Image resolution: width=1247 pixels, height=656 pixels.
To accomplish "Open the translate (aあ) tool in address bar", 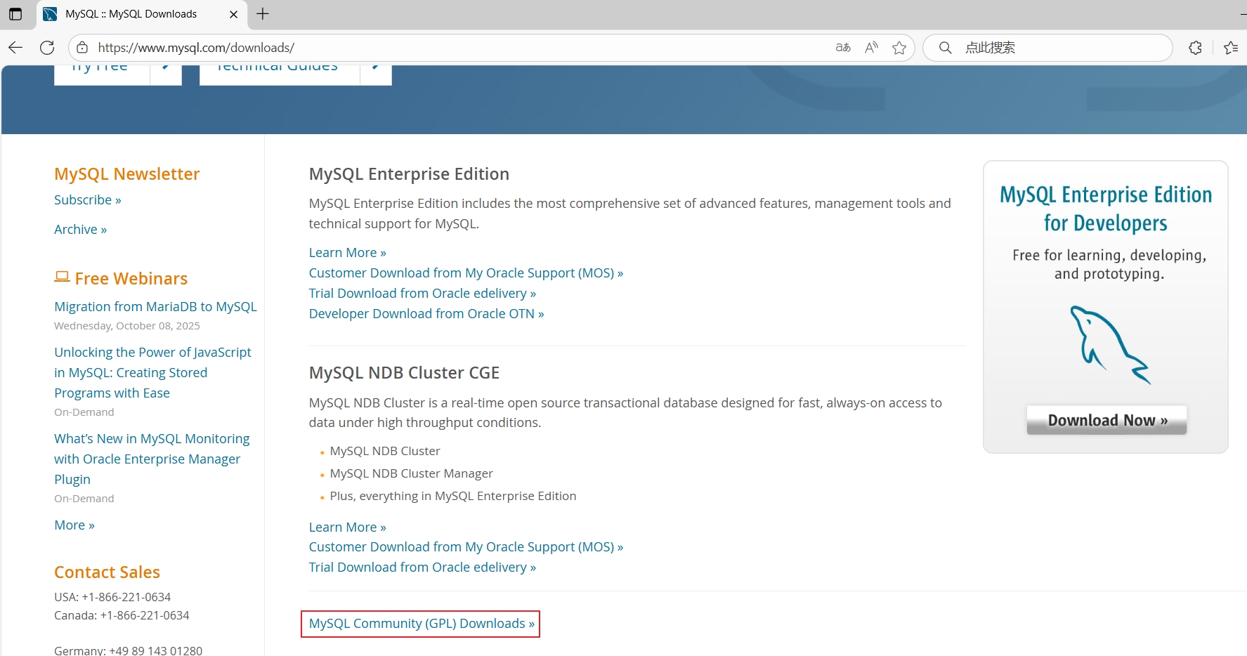I will pyautogui.click(x=842, y=47).
